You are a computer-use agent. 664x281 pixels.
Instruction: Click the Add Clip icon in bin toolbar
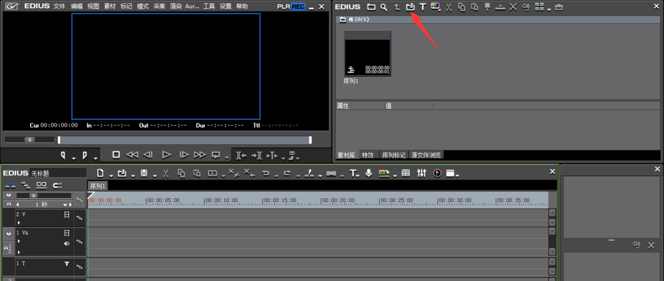pos(410,7)
